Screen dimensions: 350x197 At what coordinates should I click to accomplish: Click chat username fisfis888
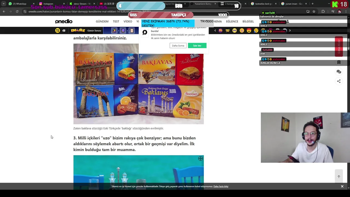coord(267,50)
